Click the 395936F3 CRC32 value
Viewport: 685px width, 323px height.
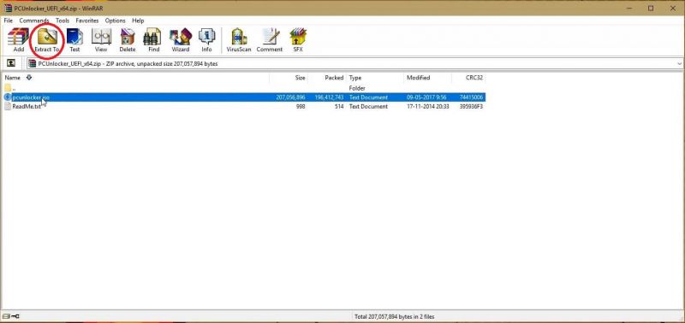pyautogui.click(x=471, y=106)
